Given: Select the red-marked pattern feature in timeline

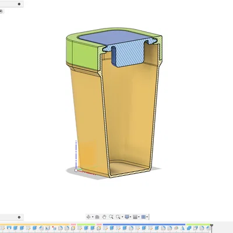Looking at the screenshot, I should click(54, 228).
